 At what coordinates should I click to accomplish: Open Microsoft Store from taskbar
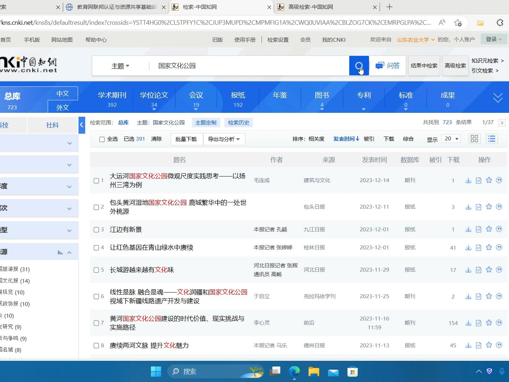[x=352, y=371]
